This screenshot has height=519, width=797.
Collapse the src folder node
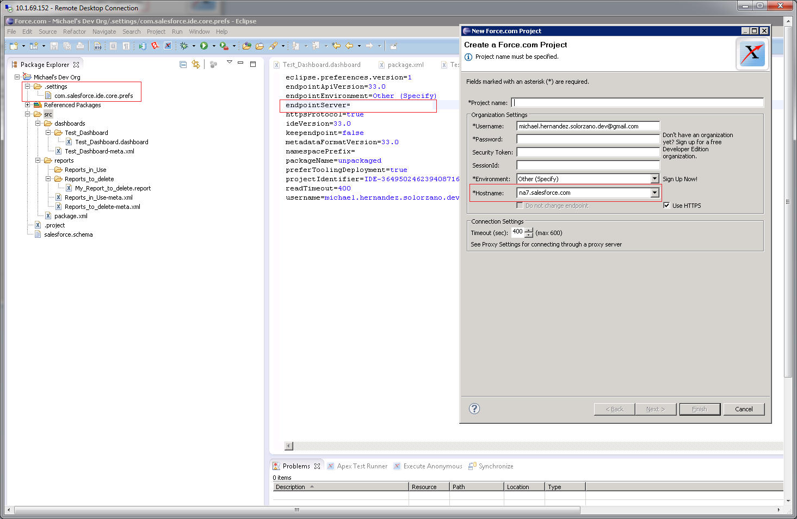(27, 114)
